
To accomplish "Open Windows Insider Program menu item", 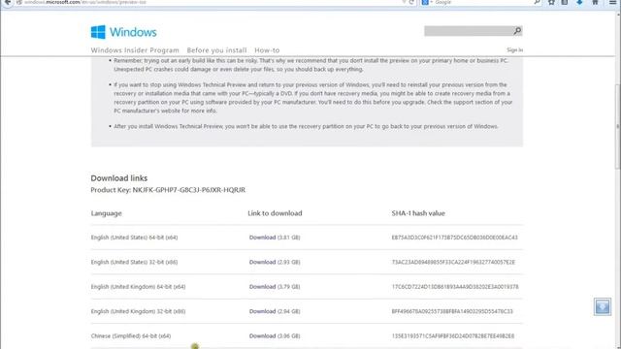I will click(x=135, y=50).
